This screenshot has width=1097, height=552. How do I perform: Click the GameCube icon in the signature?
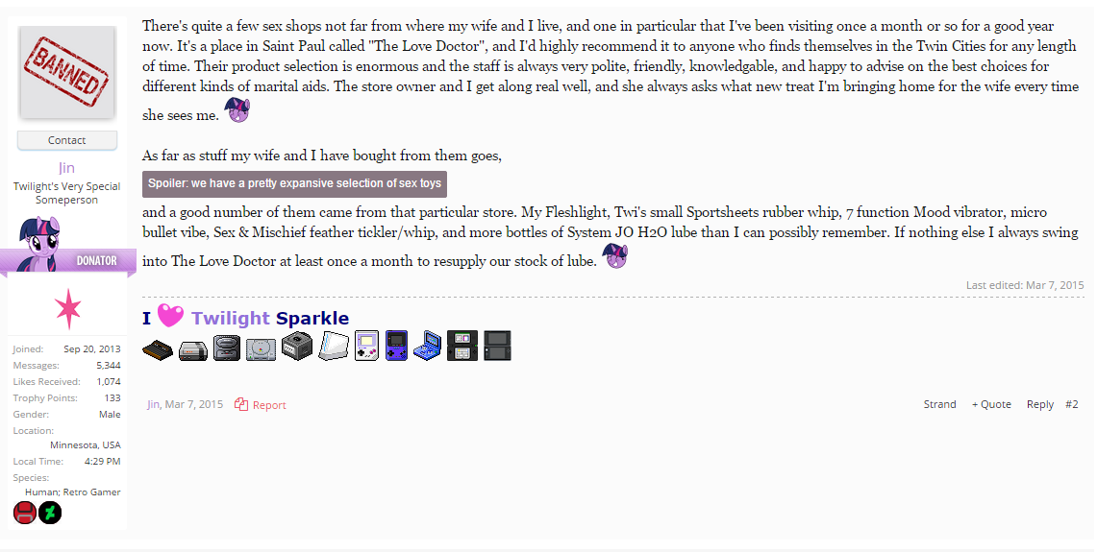(x=297, y=347)
